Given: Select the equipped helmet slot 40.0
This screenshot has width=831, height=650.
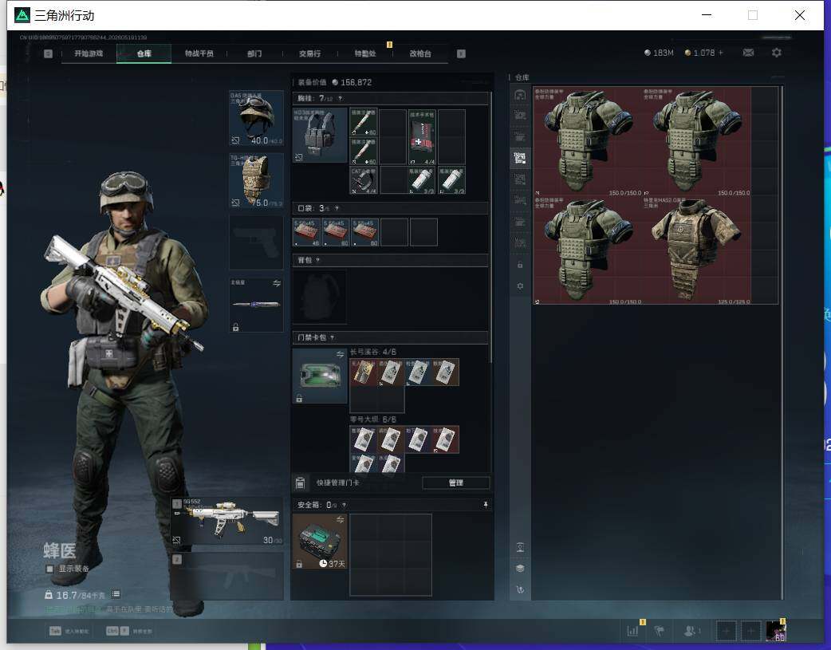Looking at the screenshot, I should click(257, 118).
